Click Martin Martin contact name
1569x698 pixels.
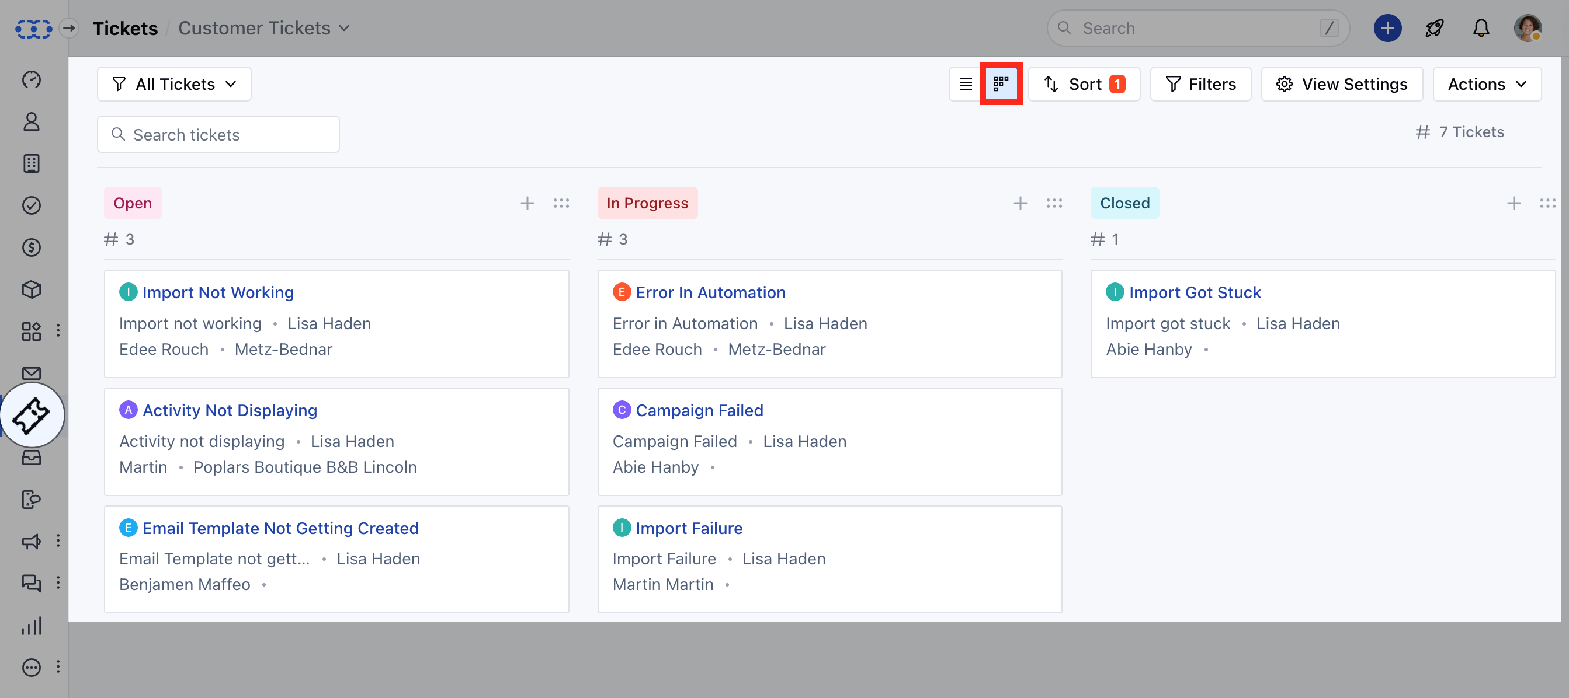click(662, 585)
